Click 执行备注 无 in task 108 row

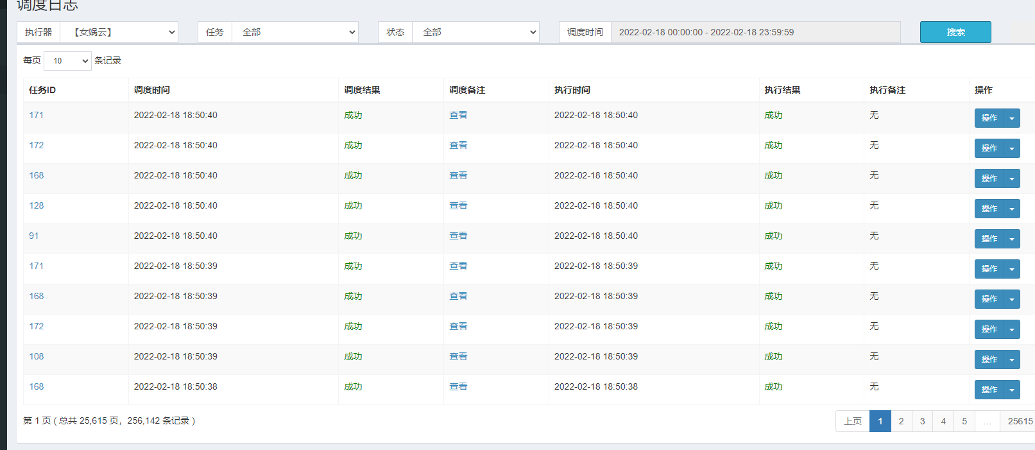coord(874,356)
